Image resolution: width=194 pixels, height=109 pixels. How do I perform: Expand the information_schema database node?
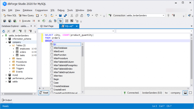6,39
